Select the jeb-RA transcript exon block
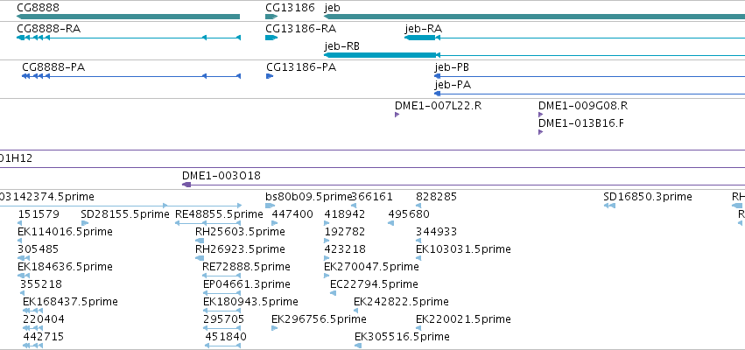Image resolution: width=745 pixels, height=350 pixels. [x=420, y=38]
